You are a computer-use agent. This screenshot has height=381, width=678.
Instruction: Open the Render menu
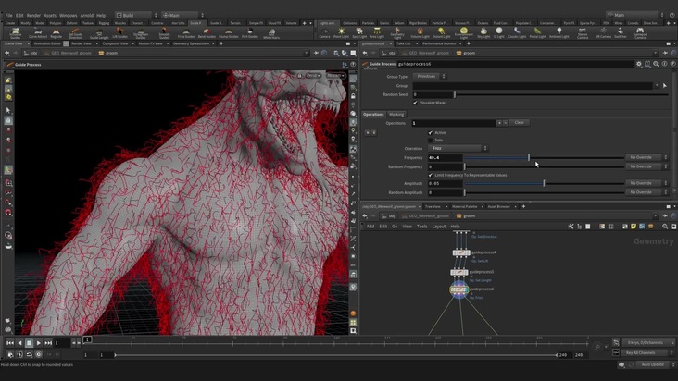33,15
